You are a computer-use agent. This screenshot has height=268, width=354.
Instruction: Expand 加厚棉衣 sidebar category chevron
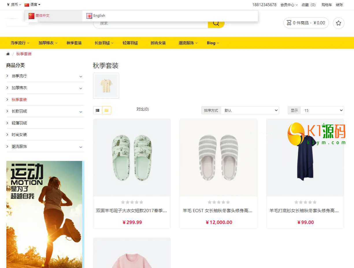coord(81,88)
